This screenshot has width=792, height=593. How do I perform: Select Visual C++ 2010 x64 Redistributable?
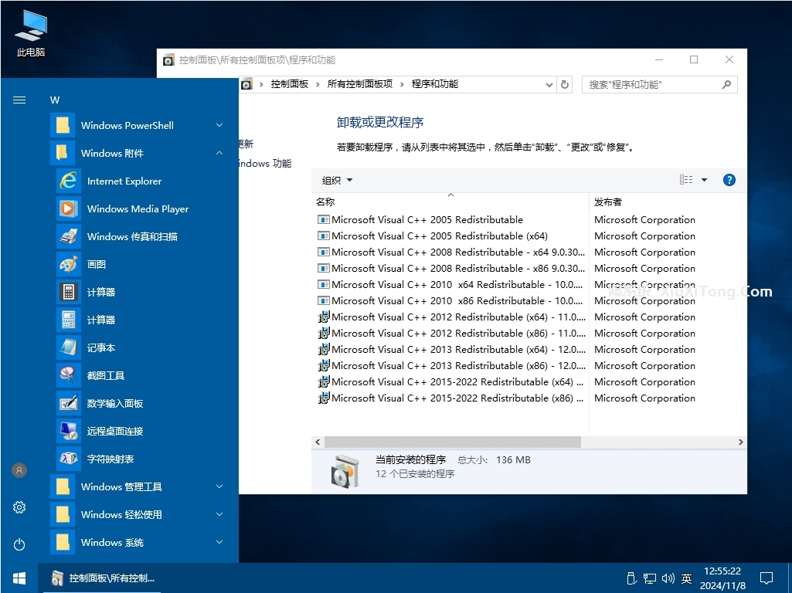[450, 285]
